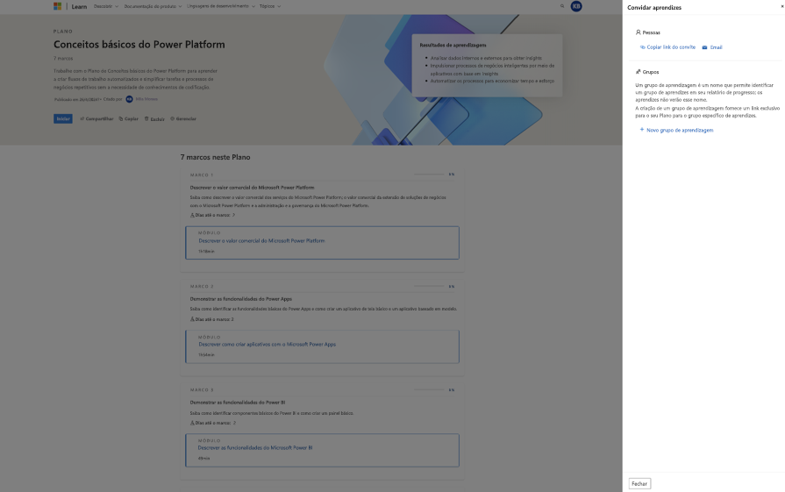Open module Descrever o valor comercial do Microsoft Power Platform
Image resolution: width=785 pixels, height=492 pixels.
pos(261,241)
